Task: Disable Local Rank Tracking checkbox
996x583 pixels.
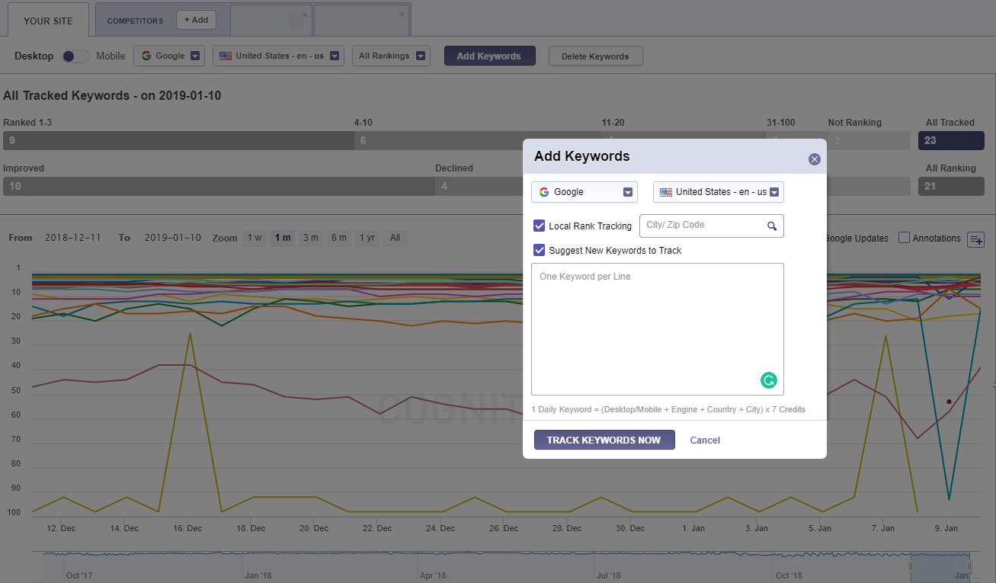Action: tap(539, 226)
